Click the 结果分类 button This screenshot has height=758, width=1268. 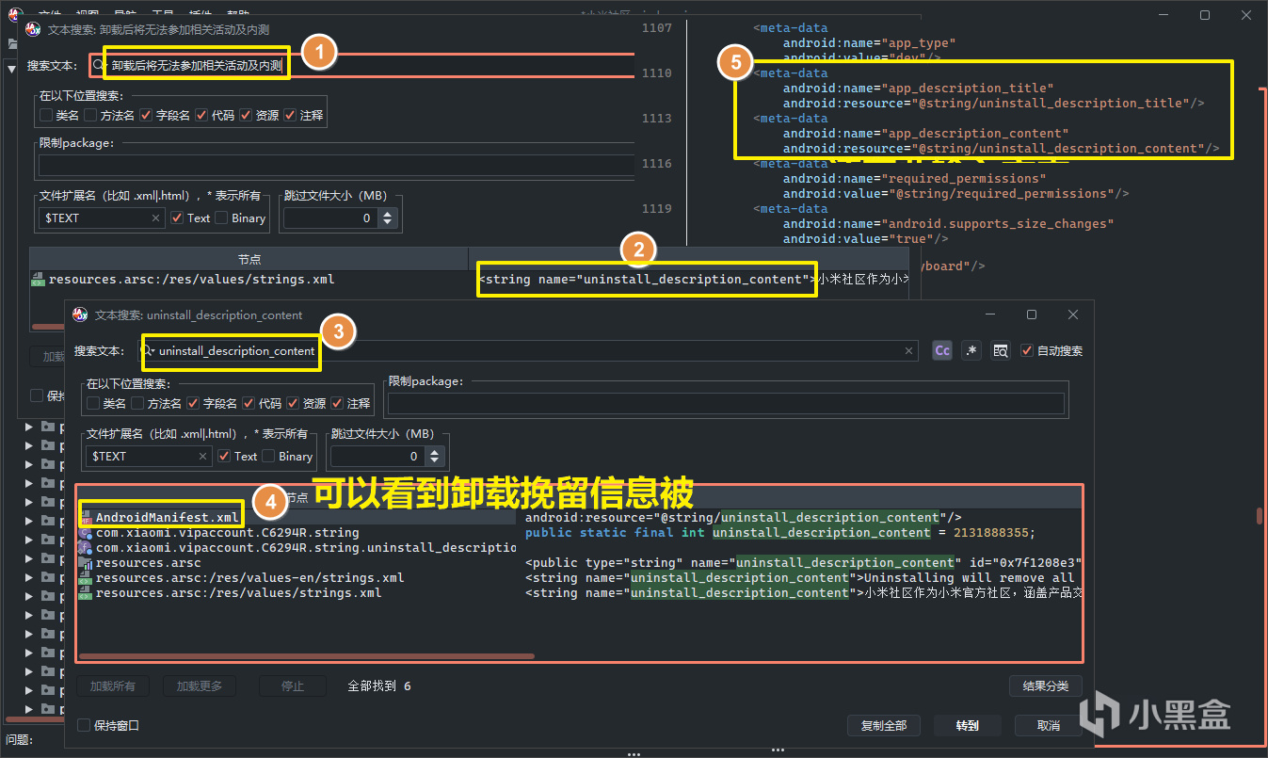(x=1046, y=686)
